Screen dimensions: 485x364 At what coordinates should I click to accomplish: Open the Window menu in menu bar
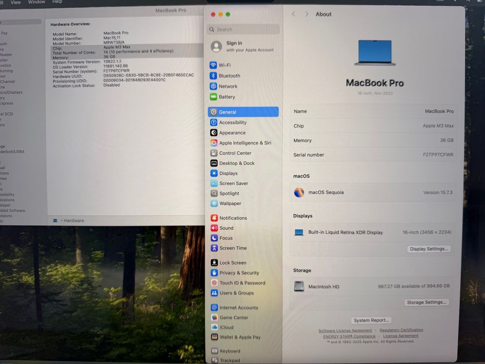pos(36,2)
